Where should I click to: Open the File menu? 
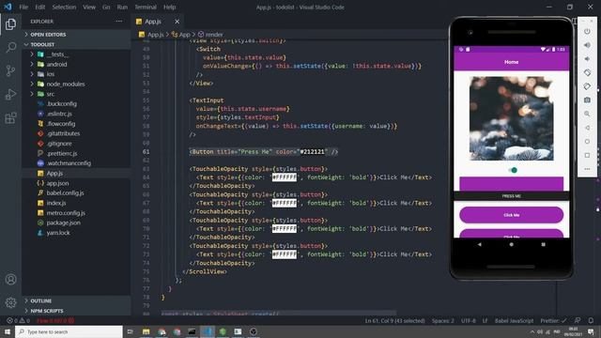pyautogui.click(x=23, y=7)
